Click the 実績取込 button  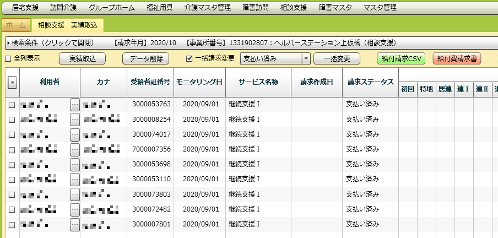pos(82,58)
